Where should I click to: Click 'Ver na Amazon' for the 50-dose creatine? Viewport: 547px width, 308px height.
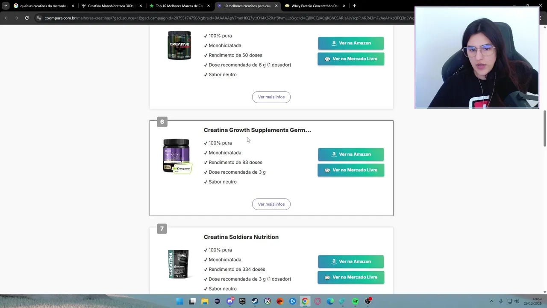[351, 43]
